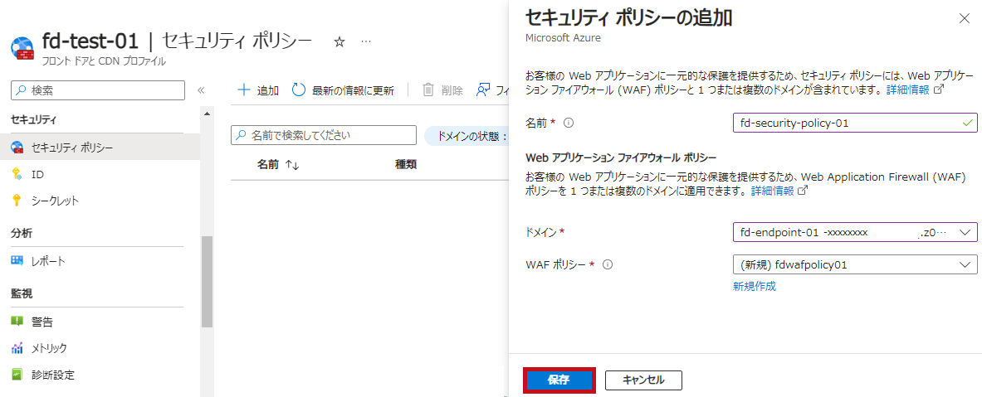Click the trash 削除 icon
The width and height of the screenshot is (982, 397).
pos(428,90)
